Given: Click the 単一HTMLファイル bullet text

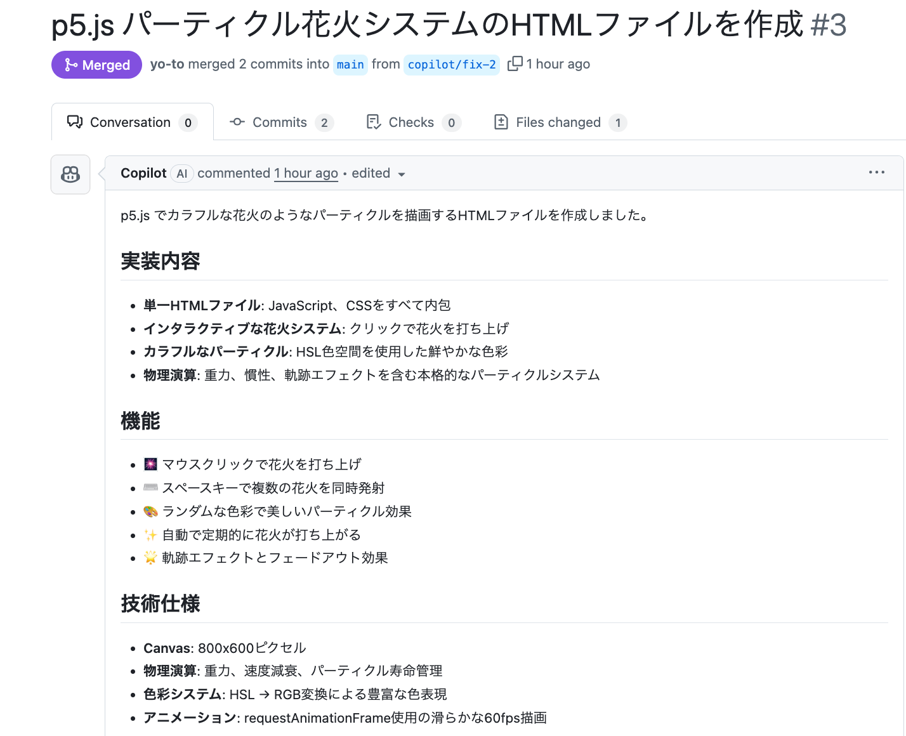Looking at the screenshot, I should coord(297,306).
